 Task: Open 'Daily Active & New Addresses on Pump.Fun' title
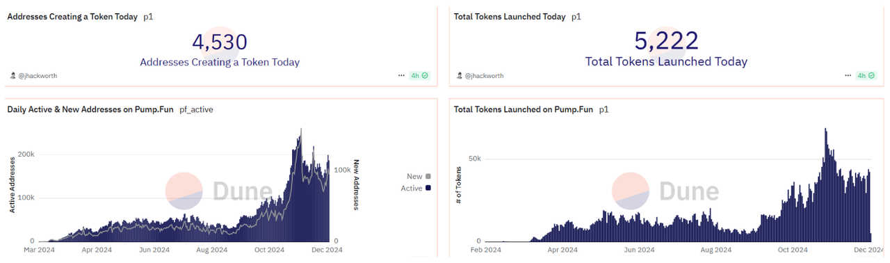[90, 109]
